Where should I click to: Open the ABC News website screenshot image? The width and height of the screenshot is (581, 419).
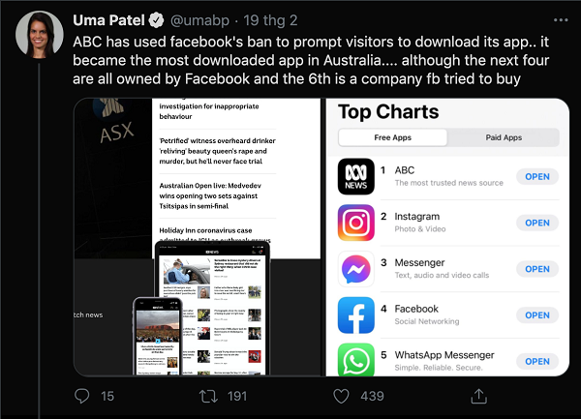pyautogui.click(x=198, y=237)
